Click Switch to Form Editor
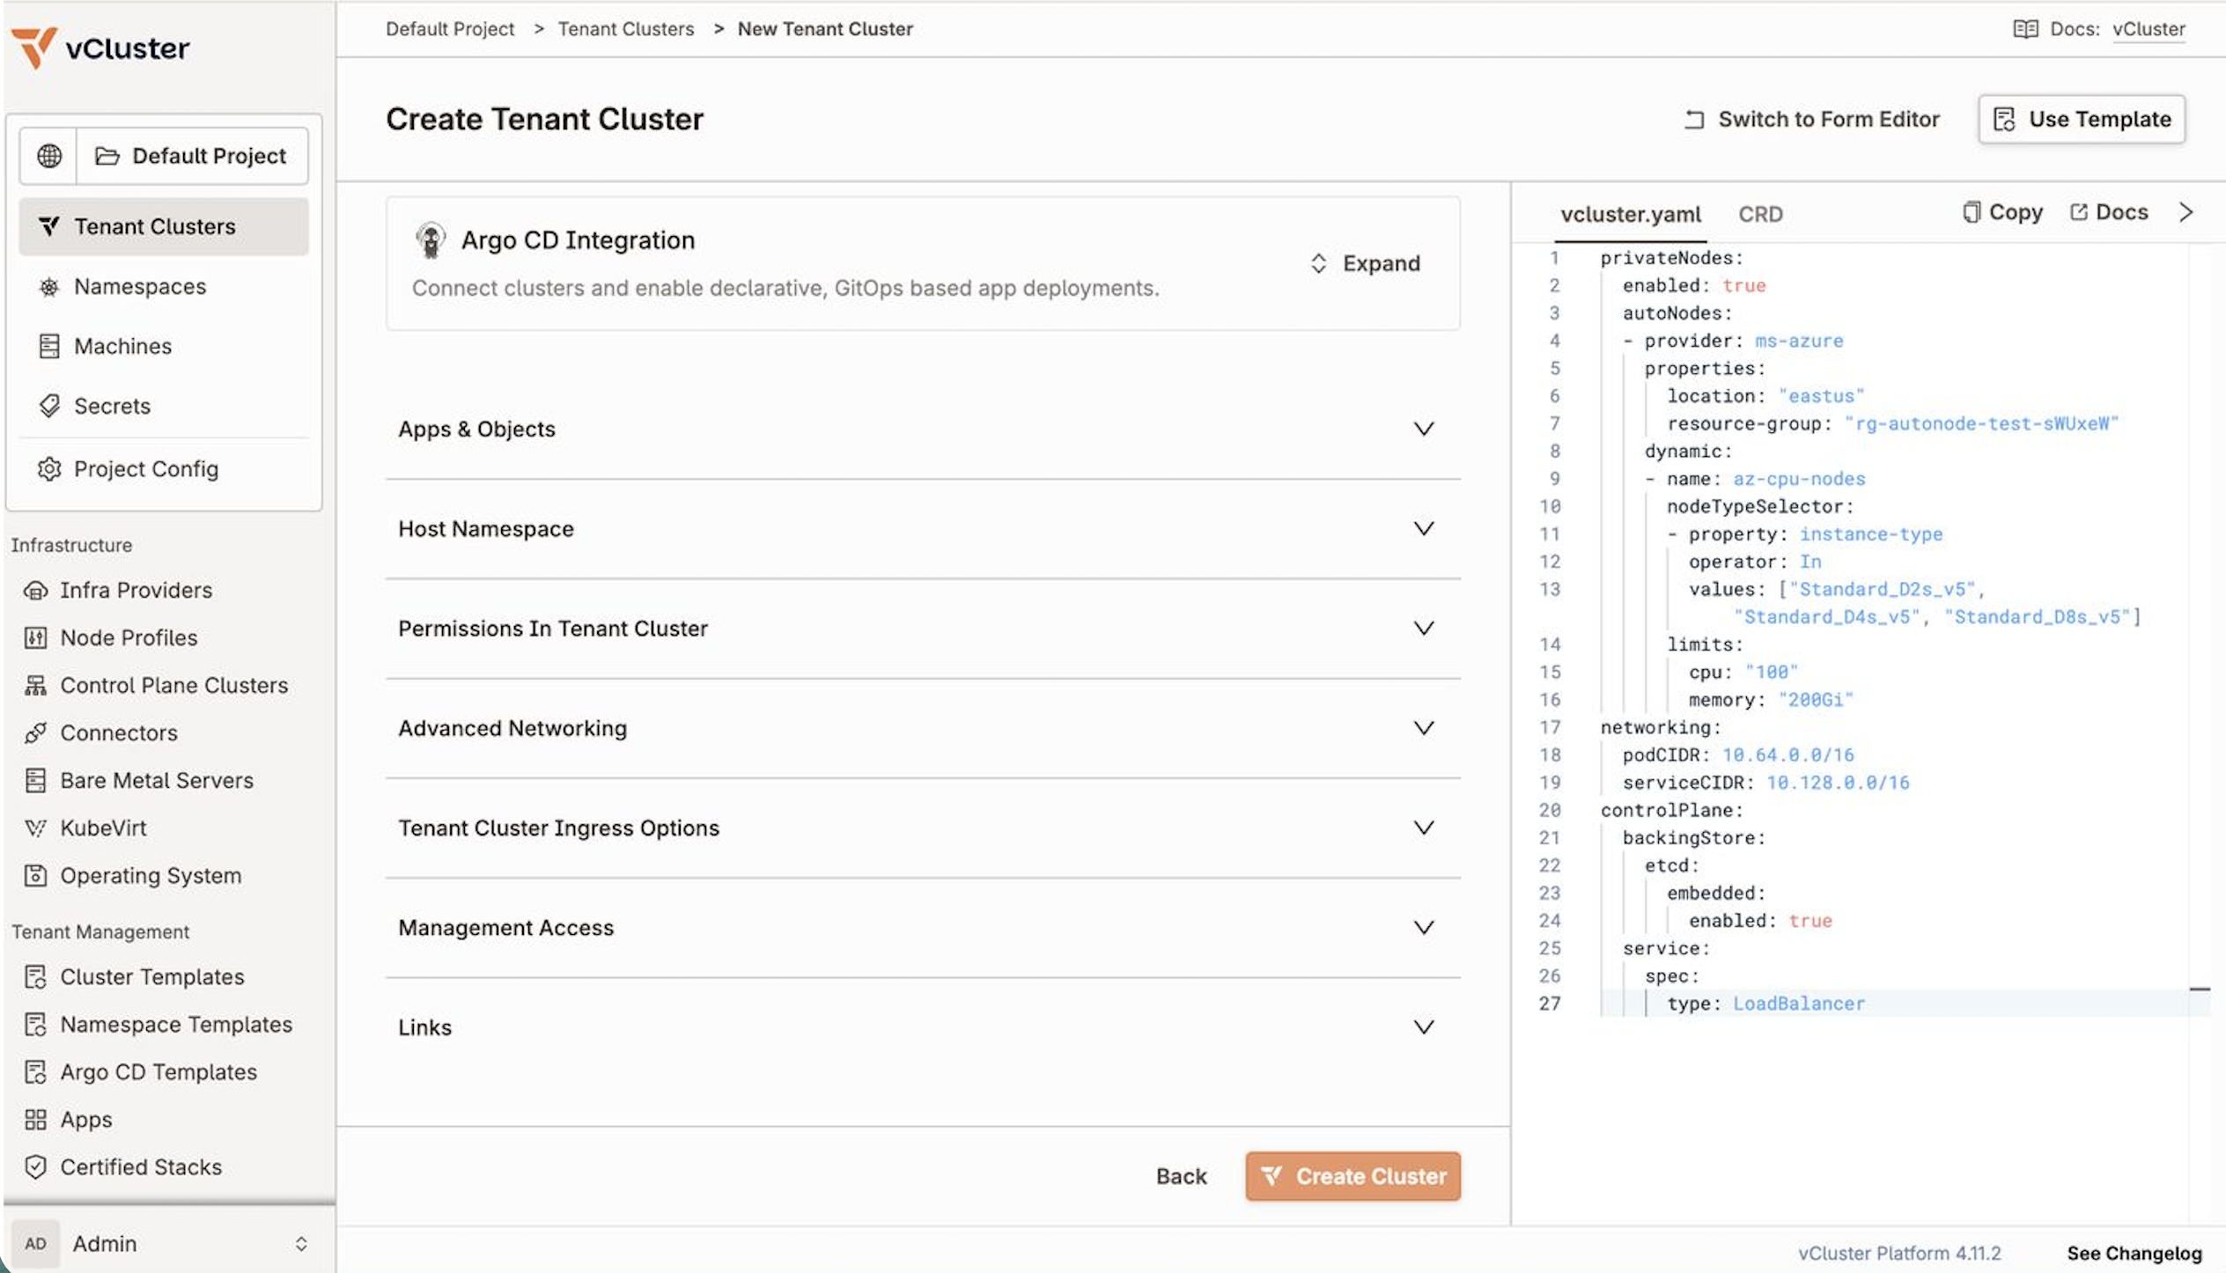Viewport: 2226px width, 1273px height. coord(1812,119)
